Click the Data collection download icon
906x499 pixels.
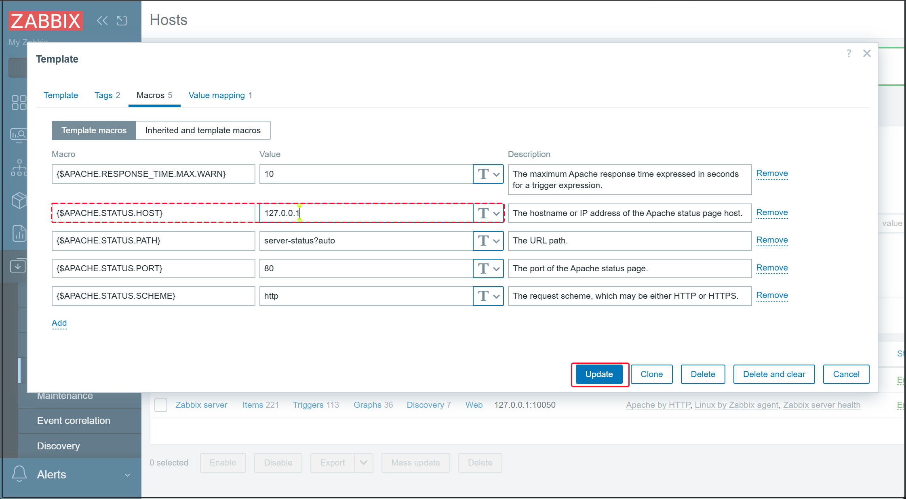(x=18, y=266)
